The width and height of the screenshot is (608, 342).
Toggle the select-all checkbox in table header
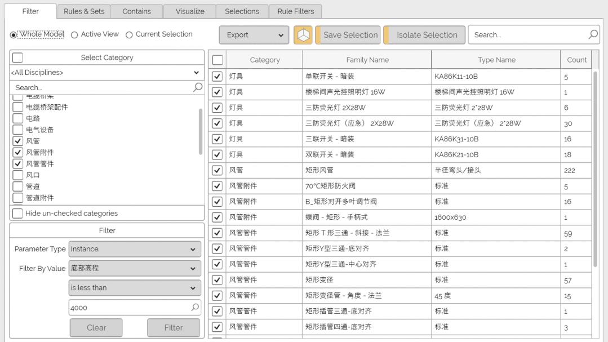point(218,60)
